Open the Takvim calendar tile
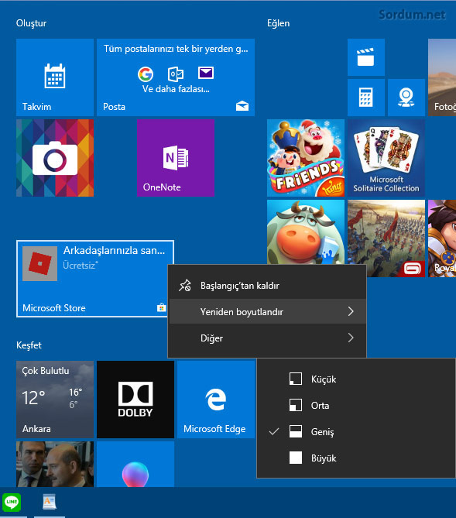Viewport: 456px width, 518px height. click(x=55, y=77)
